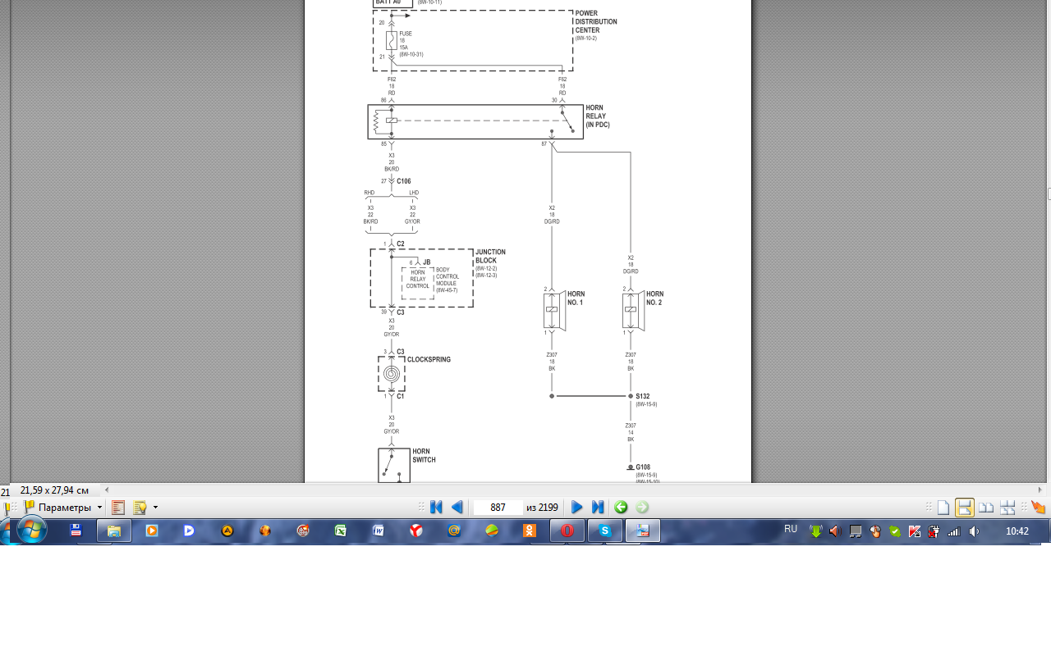The width and height of the screenshot is (1051, 656).
Task: Open Microsoft Word from taskbar
Action: click(379, 531)
